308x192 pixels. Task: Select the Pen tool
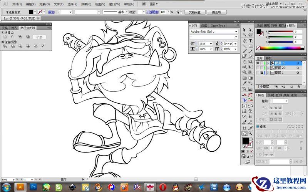point(244,41)
